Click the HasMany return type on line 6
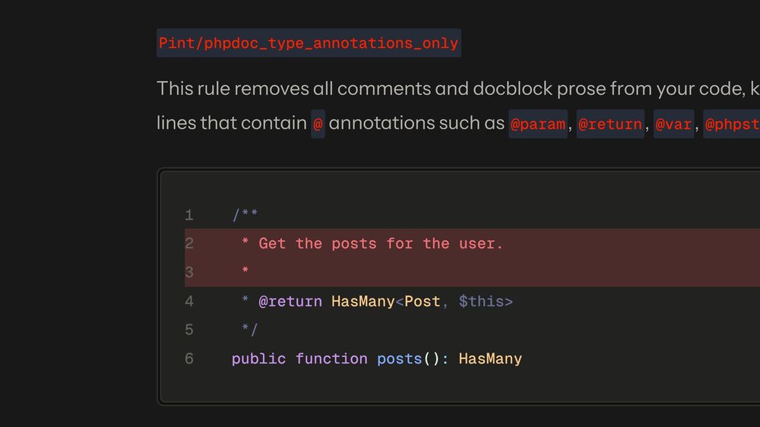Viewport: 760px width, 427px height. pos(490,359)
